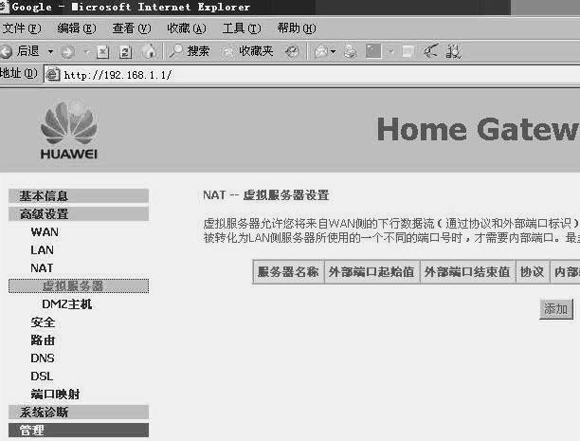Screen dimensions: 580x441
Task: Open the Back history dropdown arrow
Action: click(x=50, y=51)
